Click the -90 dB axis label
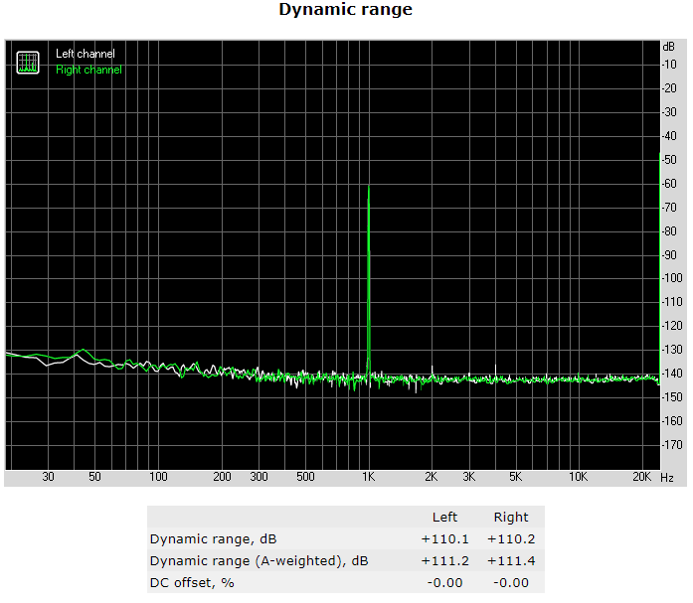This screenshot has height=603, width=693. pyautogui.click(x=669, y=255)
